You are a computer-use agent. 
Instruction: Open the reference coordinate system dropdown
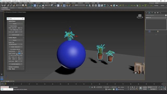coord(47,5)
